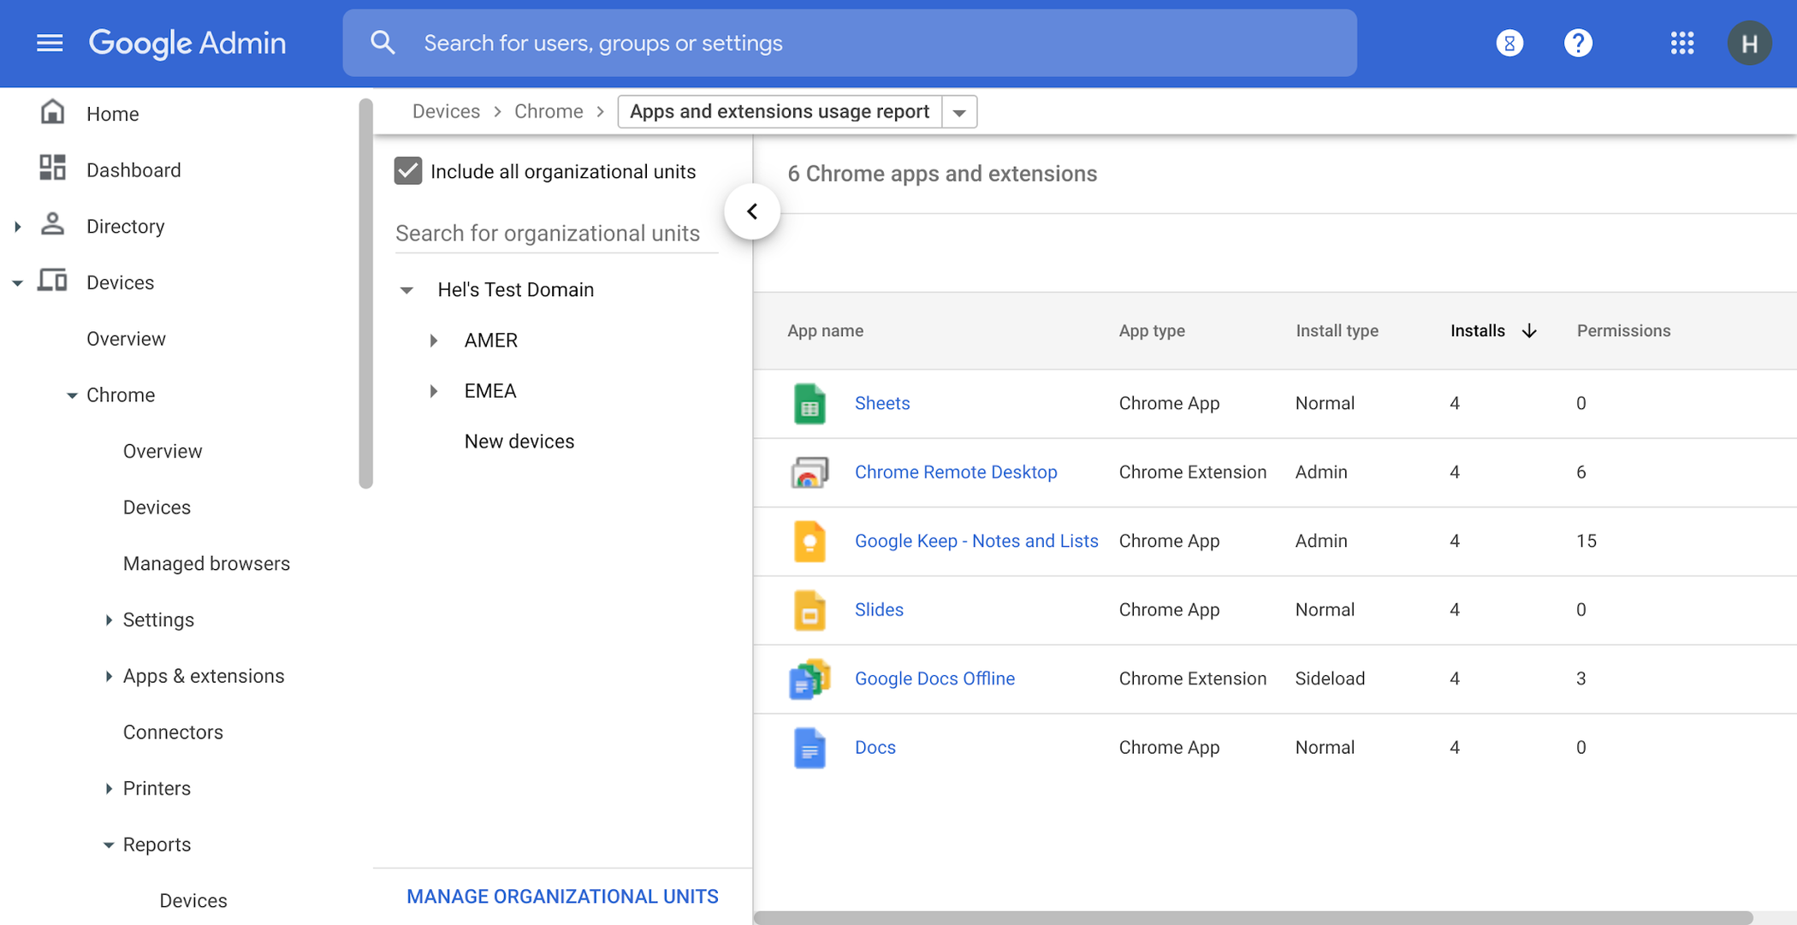The image size is (1797, 925).
Task: Click the Dashboard tiles icon
Action: (52, 168)
